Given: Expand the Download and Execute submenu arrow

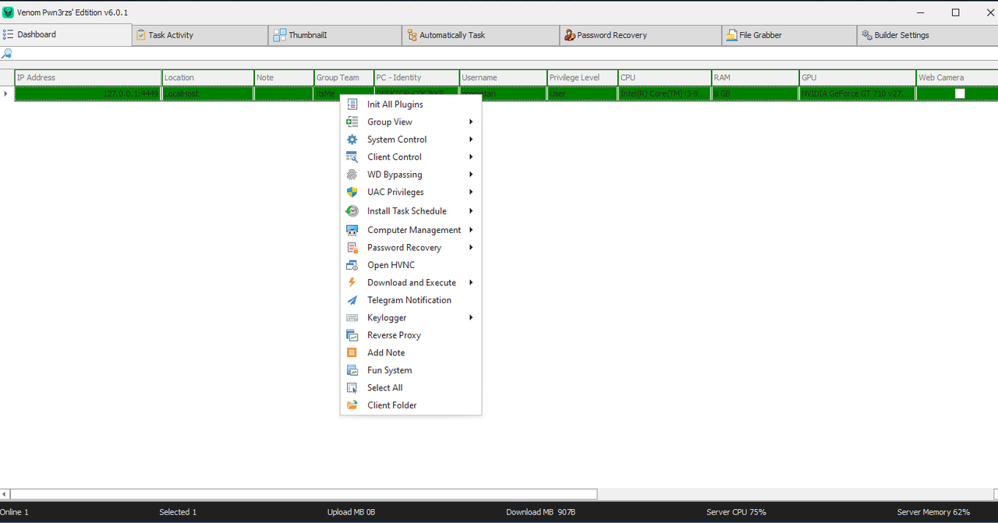Looking at the screenshot, I should pos(471,283).
